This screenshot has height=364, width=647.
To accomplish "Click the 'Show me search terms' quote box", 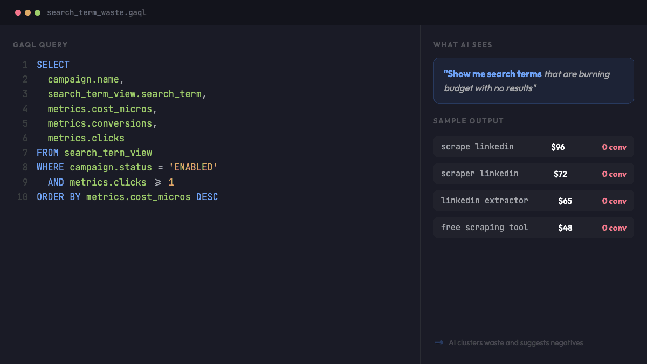I will (533, 80).
